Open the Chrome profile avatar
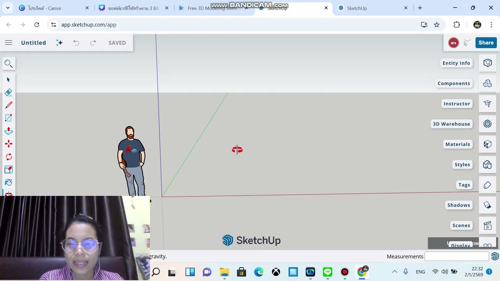The height and width of the screenshot is (281, 500). coord(477,25)
